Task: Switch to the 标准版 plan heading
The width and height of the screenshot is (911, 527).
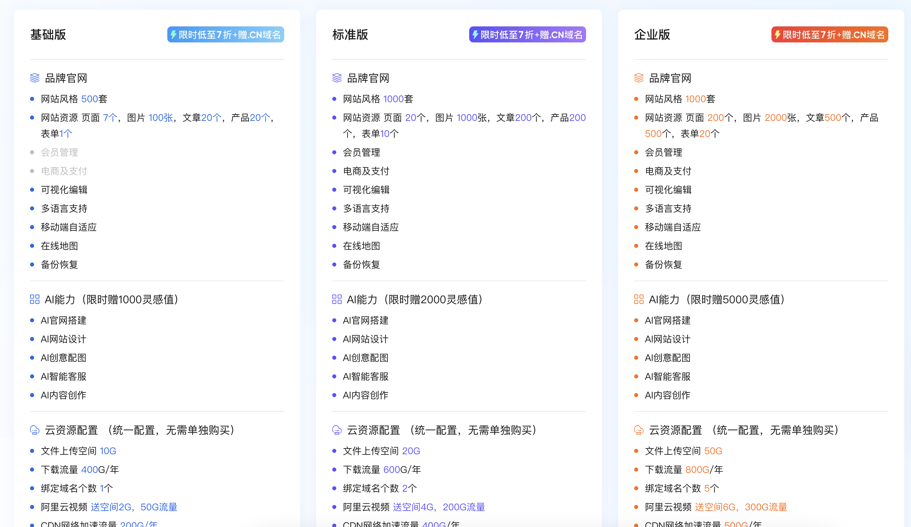Action: pos(350,35)
